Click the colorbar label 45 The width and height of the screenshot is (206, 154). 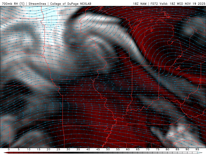[98, 149]
